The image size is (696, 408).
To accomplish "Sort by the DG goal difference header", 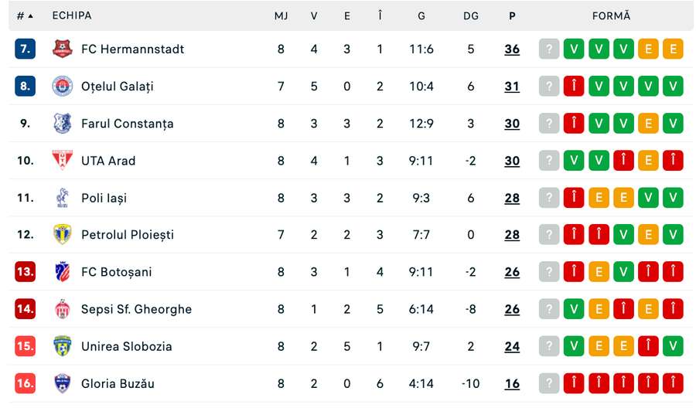I will point(470,16).
